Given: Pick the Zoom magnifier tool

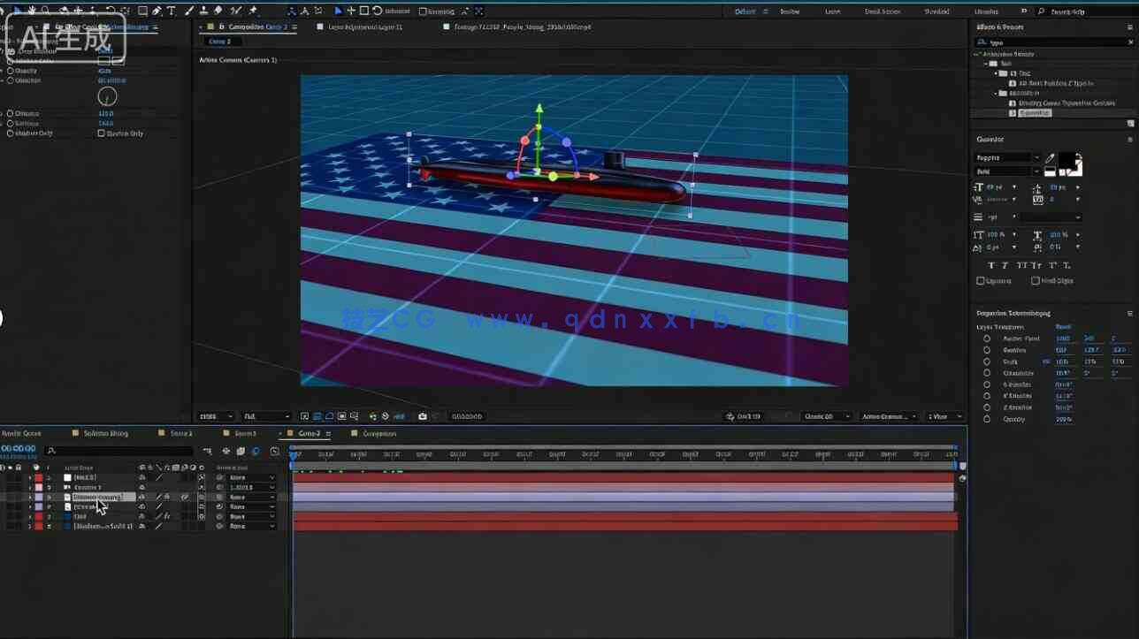Looking at the screenshot, I should (x=48, y=11).
